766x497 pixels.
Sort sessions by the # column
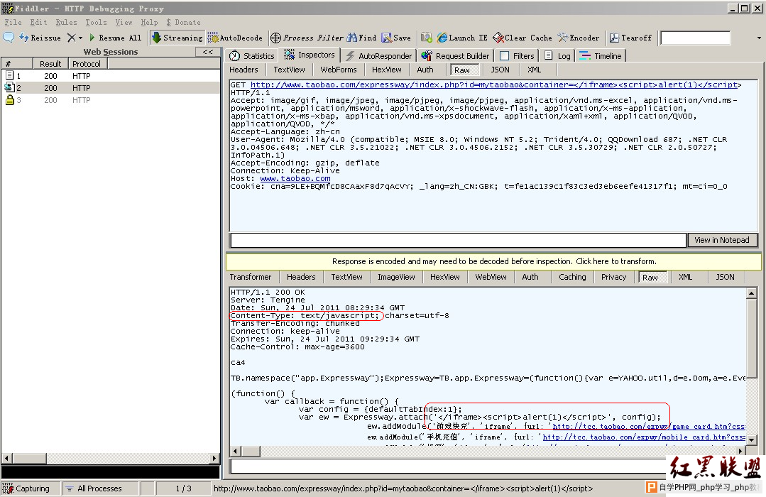(17, 63)
